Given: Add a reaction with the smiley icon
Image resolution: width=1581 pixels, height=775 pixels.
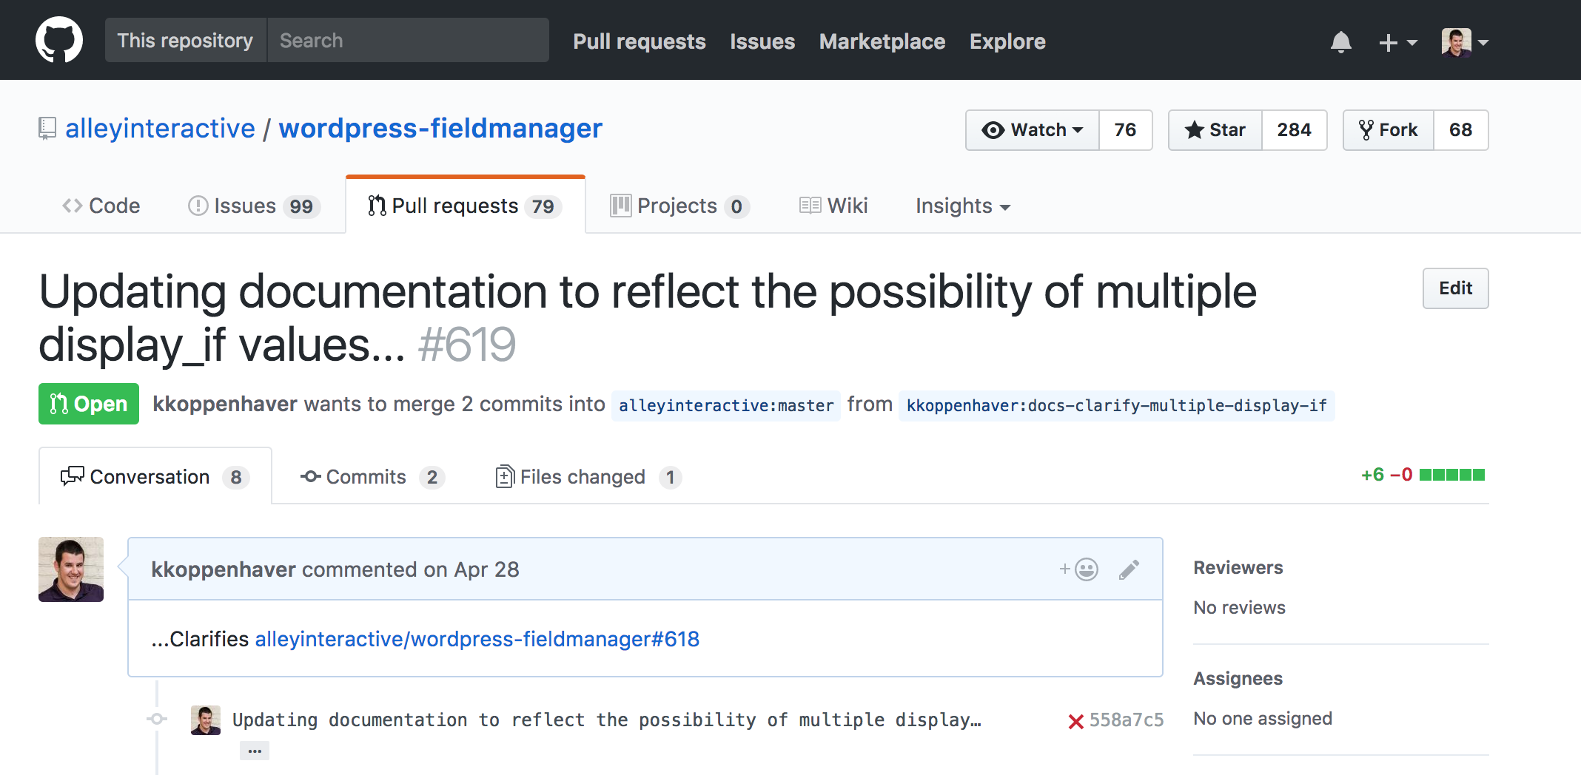Looking at the screenshot, I should coord(1079,569).
